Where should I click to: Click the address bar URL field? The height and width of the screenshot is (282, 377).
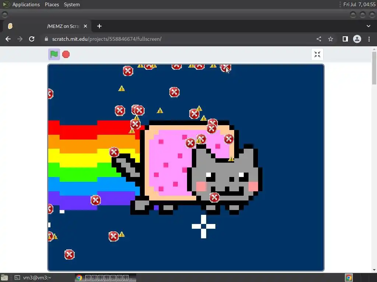(x=178, y=39)
